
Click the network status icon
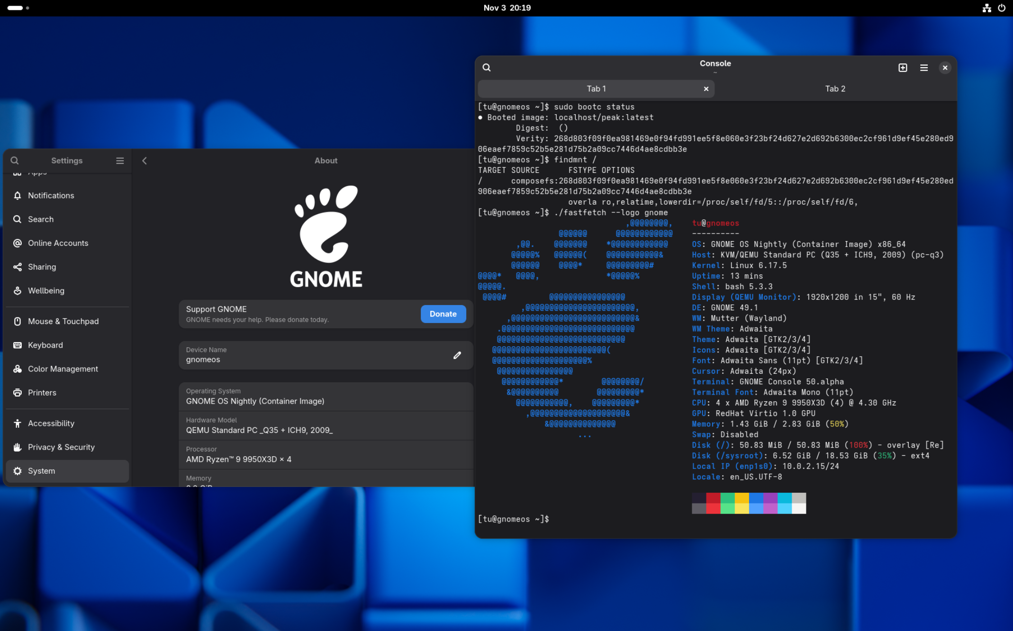986,8
